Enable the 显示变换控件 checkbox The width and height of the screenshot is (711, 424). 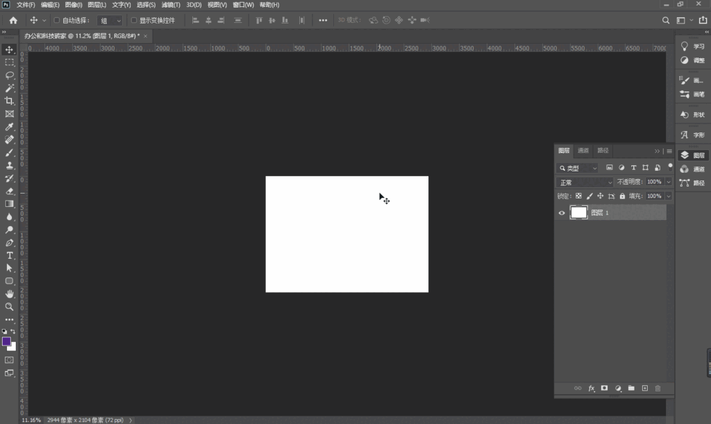pyautogui.click(x=134, y=20)
